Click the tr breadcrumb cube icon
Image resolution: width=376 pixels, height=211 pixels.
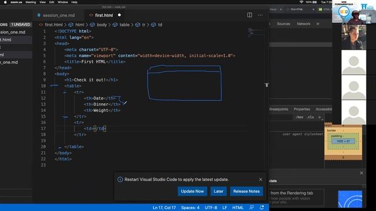coord(137,25)
